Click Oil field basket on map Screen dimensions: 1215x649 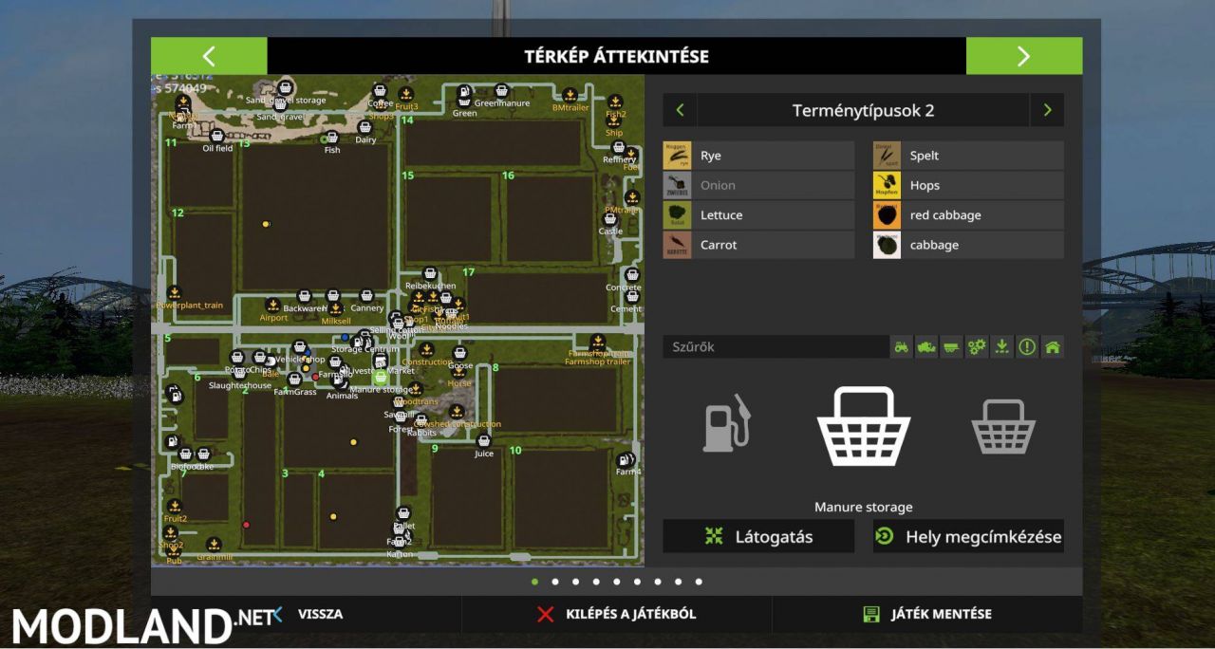[x=216, y=136]
